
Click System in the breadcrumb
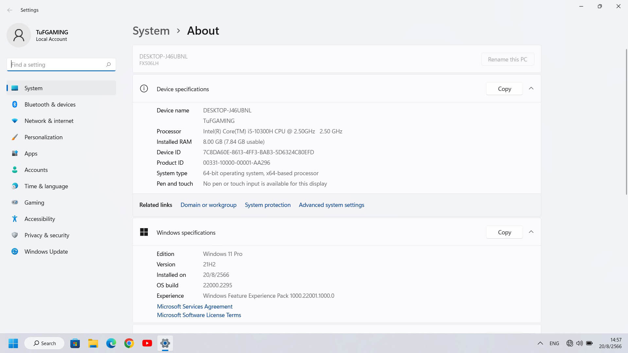click(x=151, y=31)
